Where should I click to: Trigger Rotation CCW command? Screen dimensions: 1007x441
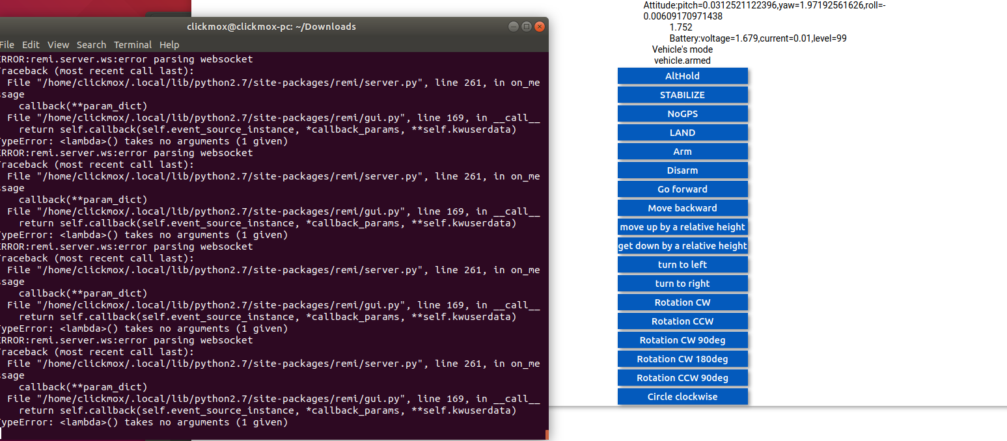point(682,321)
